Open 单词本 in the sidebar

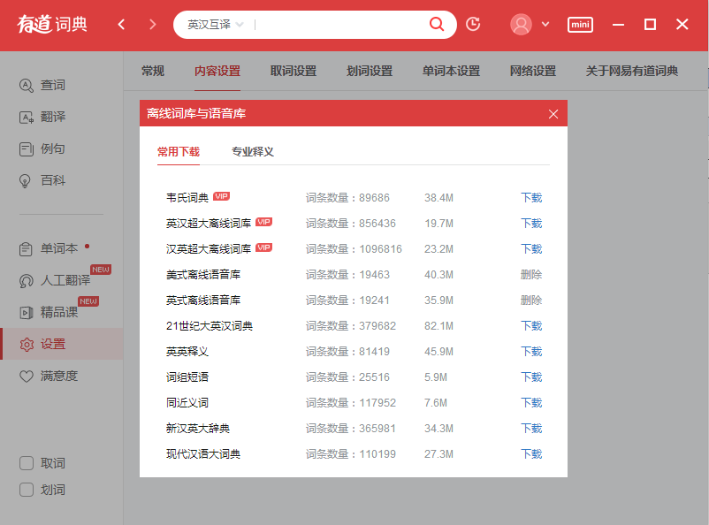click(58, 248)
